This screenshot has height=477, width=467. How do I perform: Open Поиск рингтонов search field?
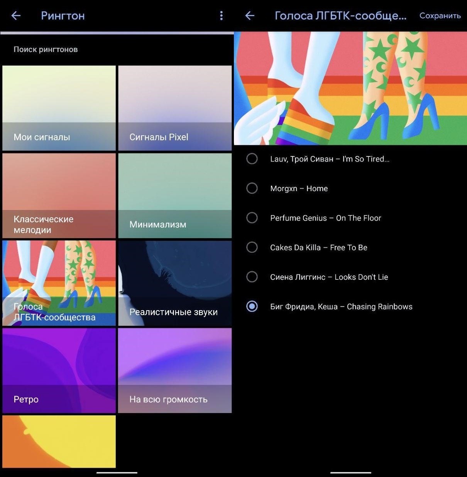click(117, 49)
